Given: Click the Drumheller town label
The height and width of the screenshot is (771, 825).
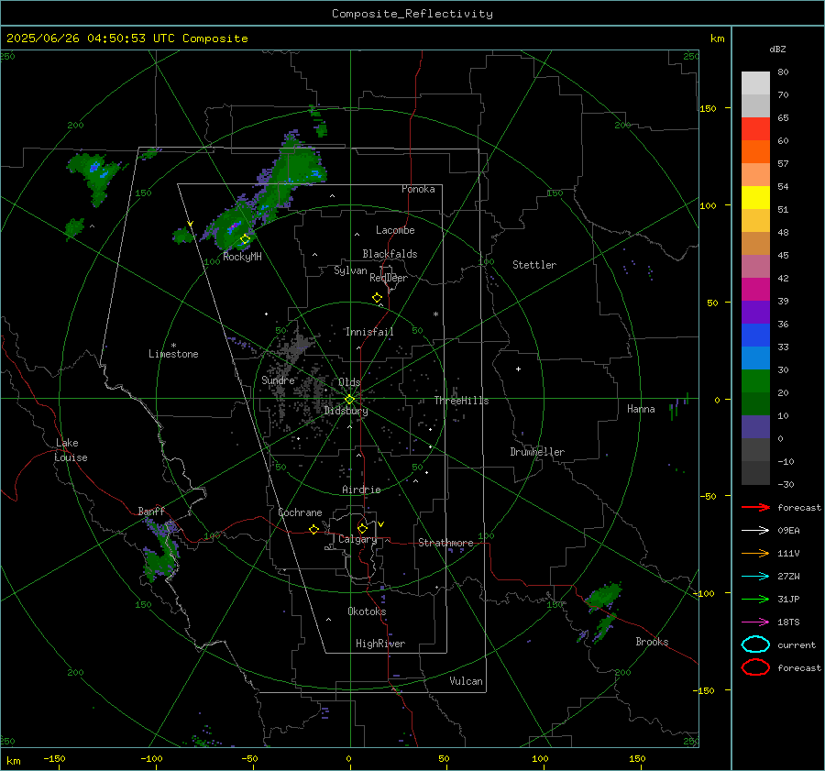Looking at the screenshot, I should (537, 452).
